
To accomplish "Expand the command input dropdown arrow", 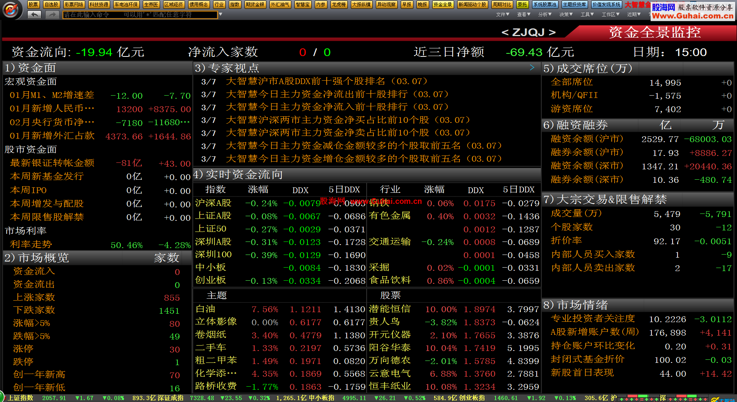I will [x=220, y=15].
